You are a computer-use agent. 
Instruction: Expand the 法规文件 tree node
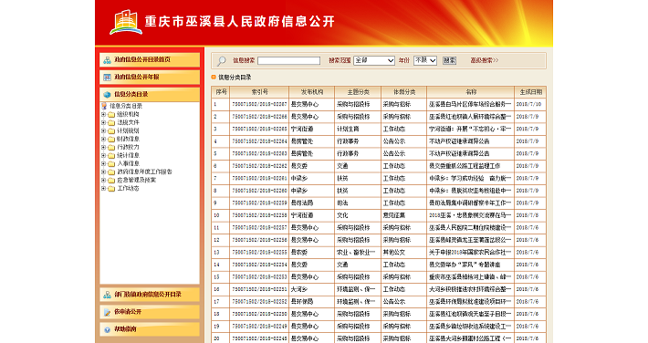click(x=103, y=123)
